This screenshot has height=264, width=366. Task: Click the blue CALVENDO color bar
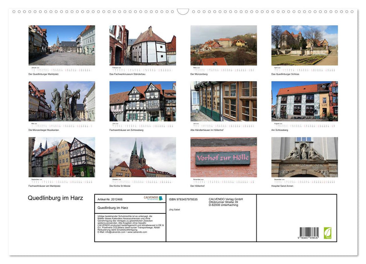(160, 199)
